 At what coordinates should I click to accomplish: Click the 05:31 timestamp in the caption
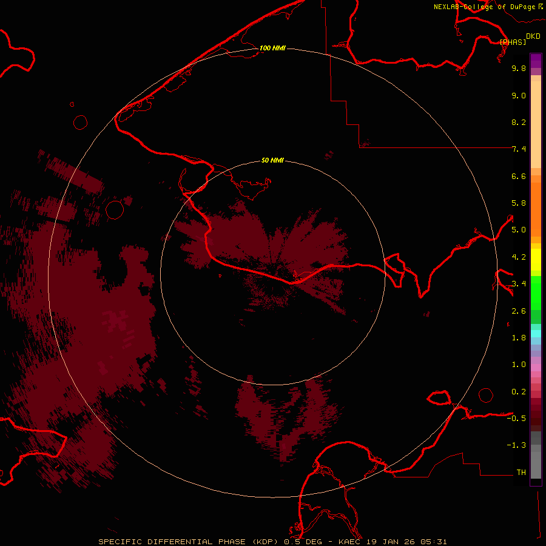pos(434,542)
